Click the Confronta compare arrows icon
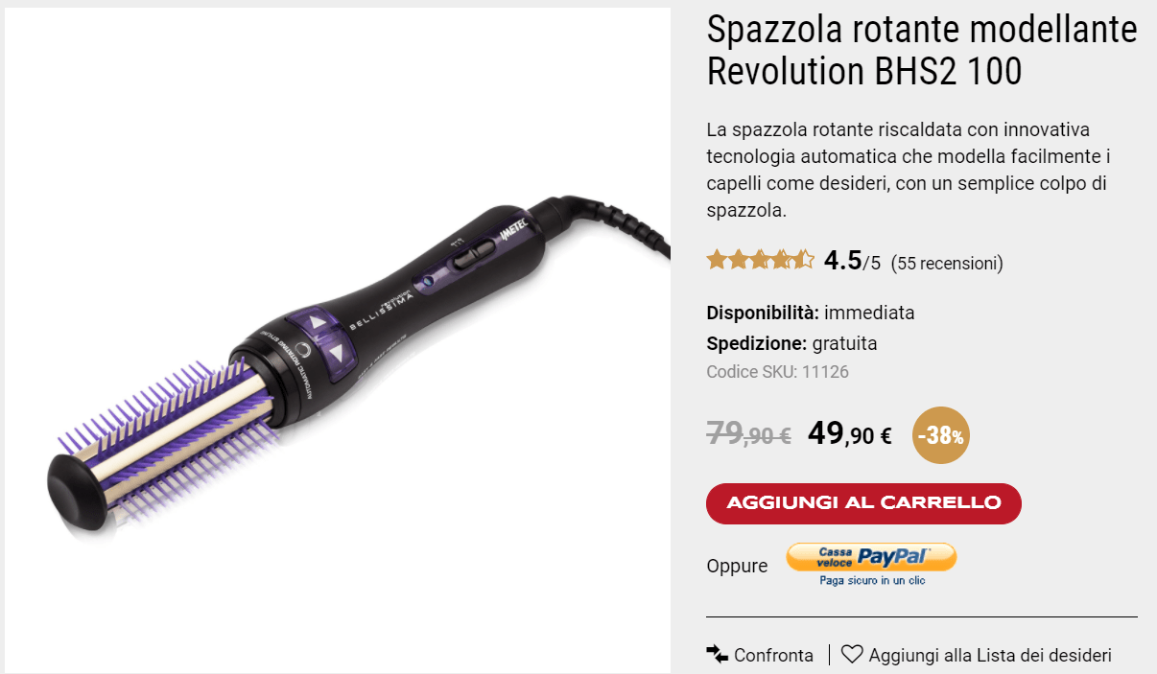1157x674 pixels. point(718,655)
